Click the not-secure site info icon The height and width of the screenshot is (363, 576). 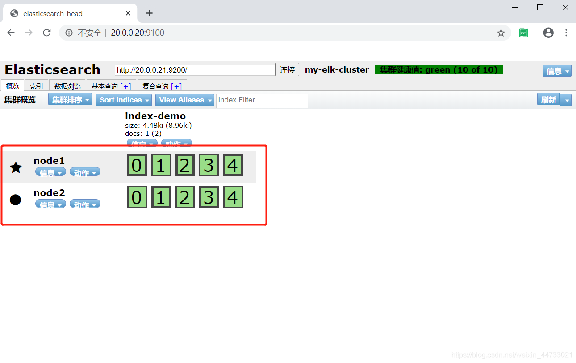pos(69,33)
